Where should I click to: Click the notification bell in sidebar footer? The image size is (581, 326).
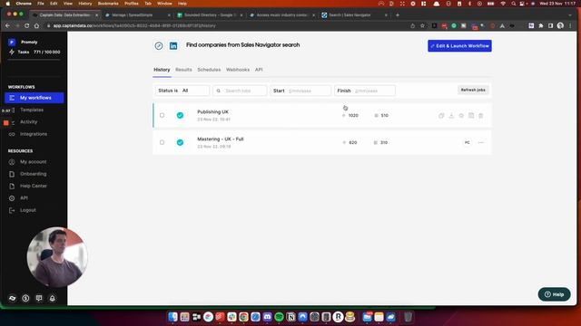pos(53,298)
